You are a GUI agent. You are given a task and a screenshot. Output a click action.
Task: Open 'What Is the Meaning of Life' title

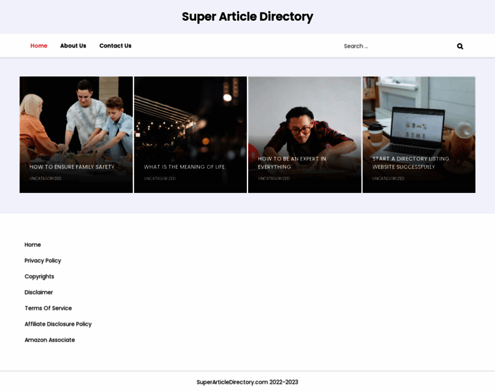click(x=184, y=167)
